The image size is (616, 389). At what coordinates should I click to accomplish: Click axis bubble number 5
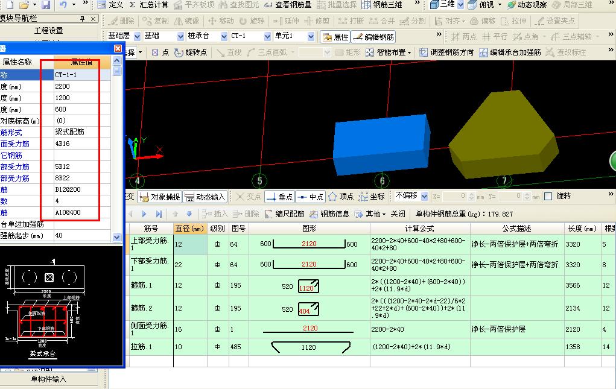(x=259, y=181)
